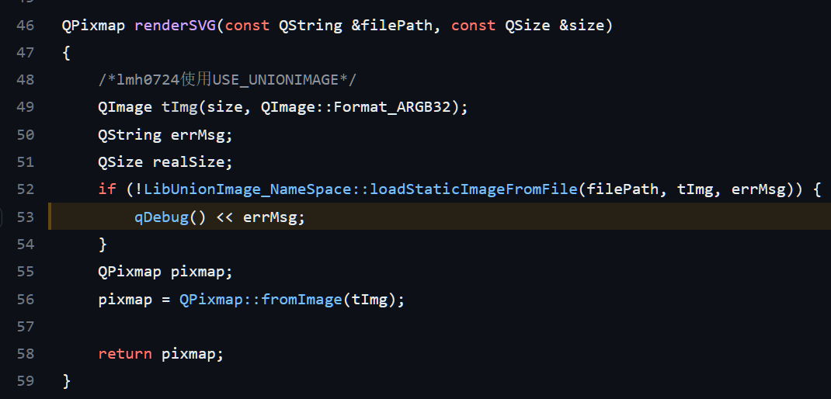Click line number 58

(25, 354)
